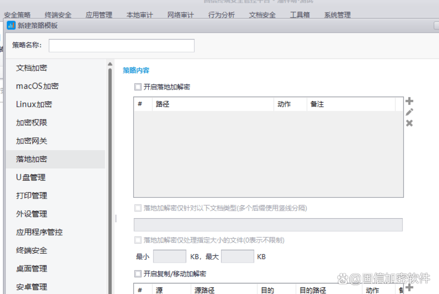Screen dimensions: 439x294
Task: Open the 行为分析 menu
Action: point(221,15)
